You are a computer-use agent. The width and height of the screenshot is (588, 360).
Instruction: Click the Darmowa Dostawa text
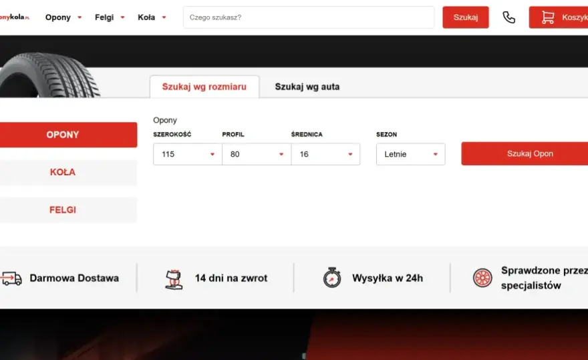74,279
